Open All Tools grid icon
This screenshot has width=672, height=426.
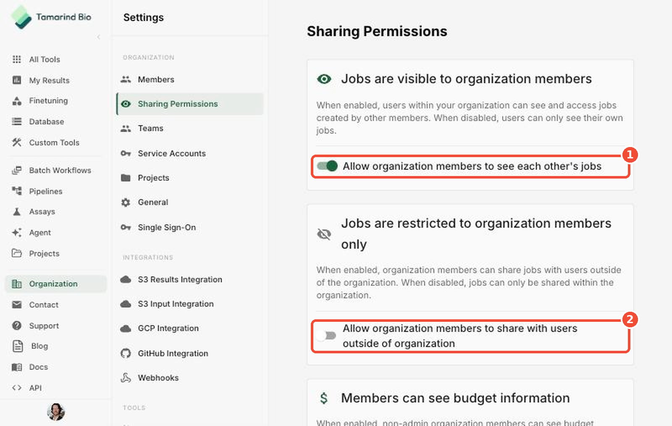click(x=17, y=59)
